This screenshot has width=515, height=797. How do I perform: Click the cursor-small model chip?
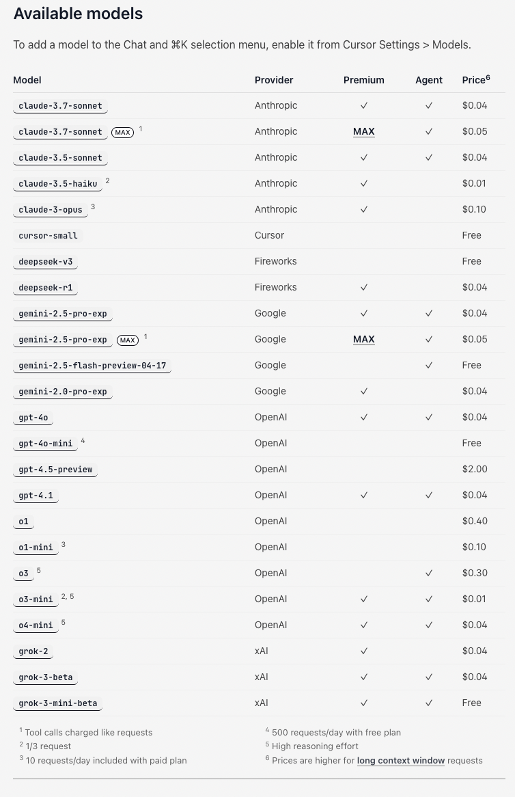point(48,236)
